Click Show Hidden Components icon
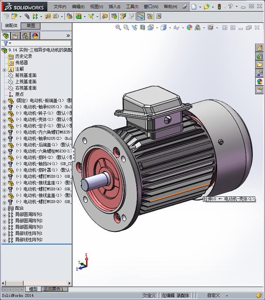Image resolution: width=265 pixels, height=300 pixels. [69, 16]
